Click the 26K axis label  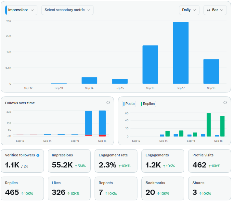pos(9,21)
